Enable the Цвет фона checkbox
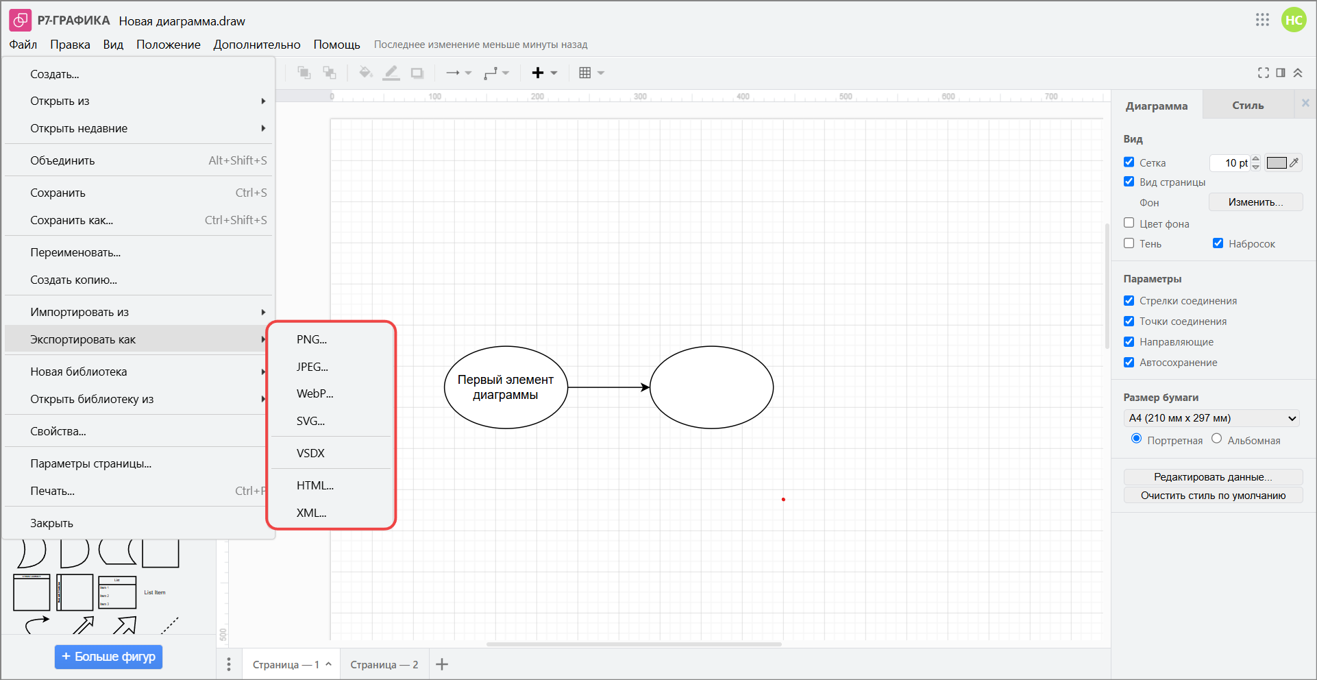The height and width of the screenshot is (680, 1317). coord(1129,223)
